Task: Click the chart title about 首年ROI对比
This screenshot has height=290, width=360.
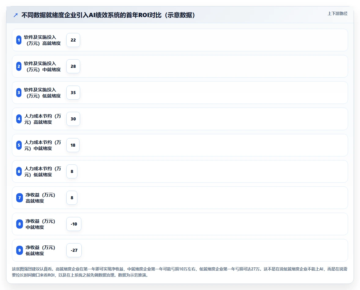Action: (x=108, y=15)
